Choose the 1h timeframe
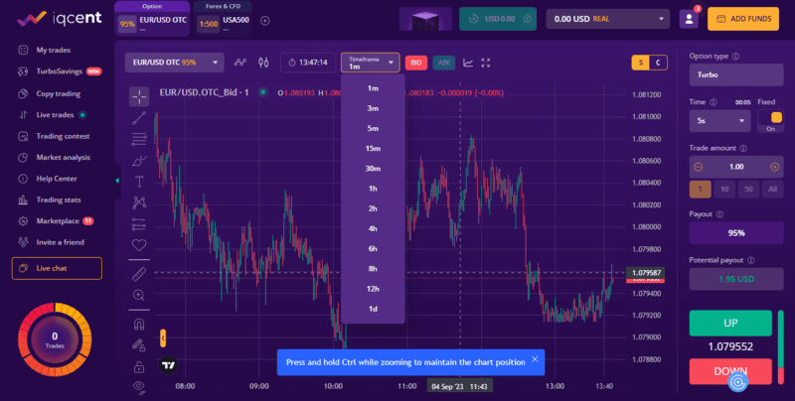 [373, 189]
